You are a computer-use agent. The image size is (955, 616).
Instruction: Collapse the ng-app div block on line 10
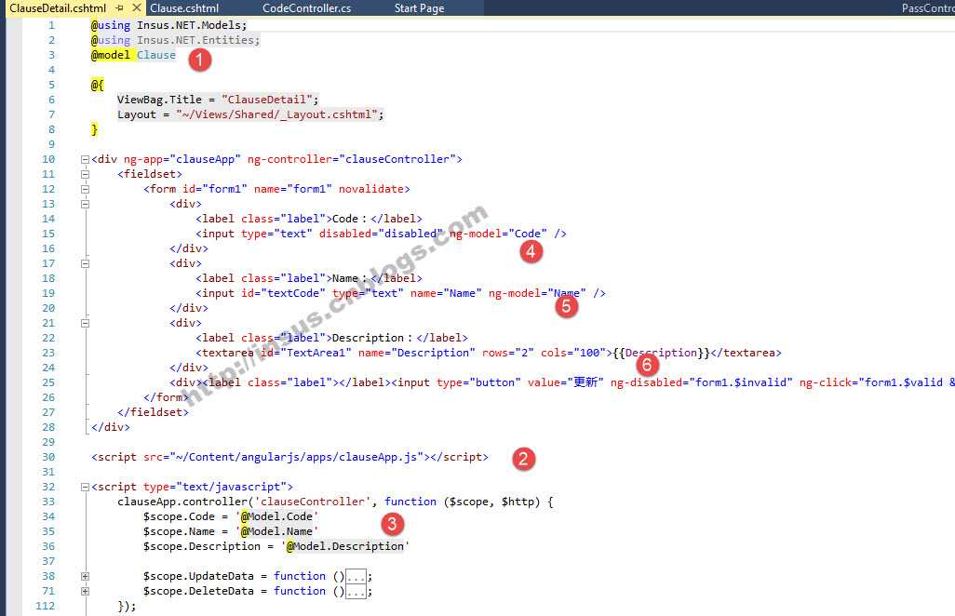(x=86, y=159)
